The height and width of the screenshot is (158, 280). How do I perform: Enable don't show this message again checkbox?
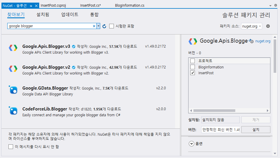[x=11, y=147]
